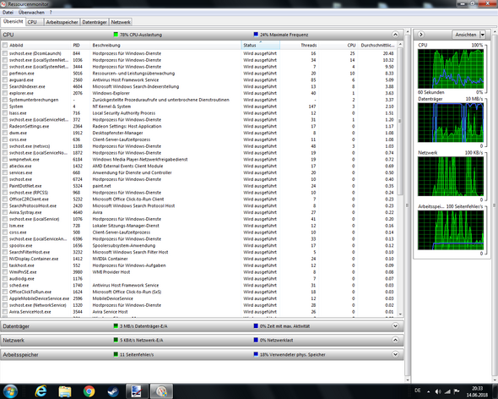Image resolution: width=498 pixels, height=399 pixels.
Task: Click the Ressourcenmonitor title bar icon
Action: [3, 4]
